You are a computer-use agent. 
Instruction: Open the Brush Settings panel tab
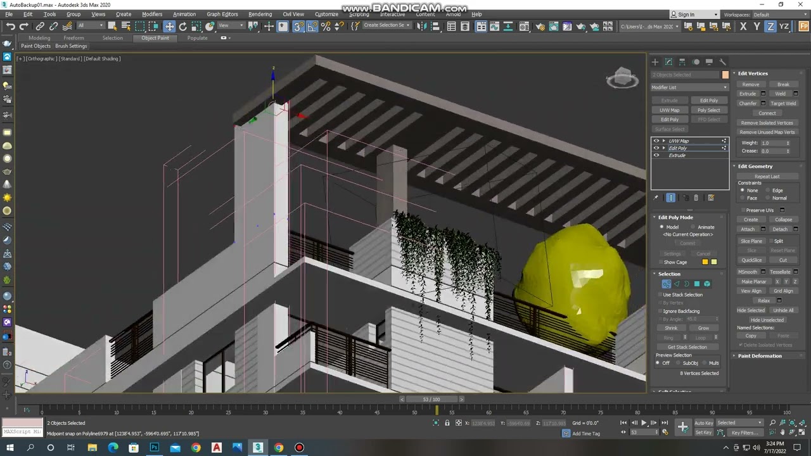pyautogui.click(x=71, y=46)
